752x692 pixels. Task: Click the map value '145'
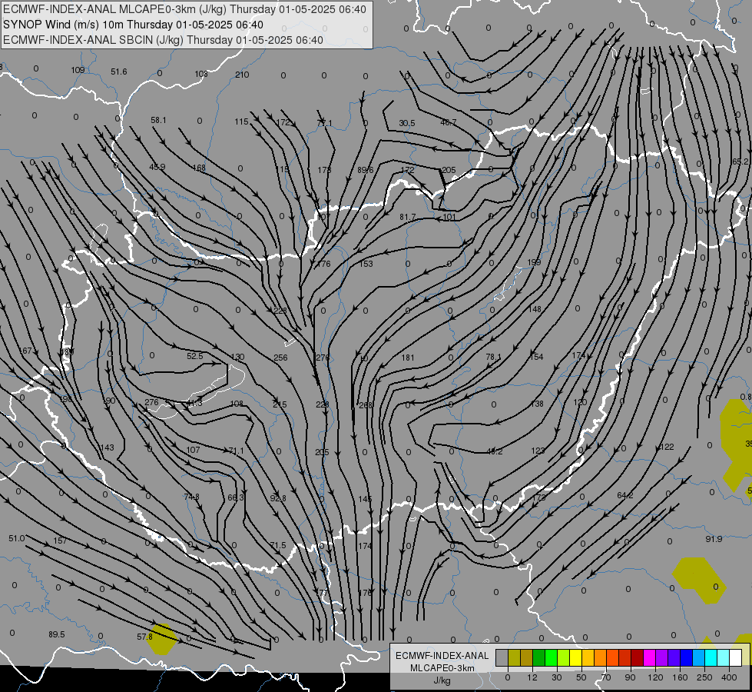coord(365,500)
